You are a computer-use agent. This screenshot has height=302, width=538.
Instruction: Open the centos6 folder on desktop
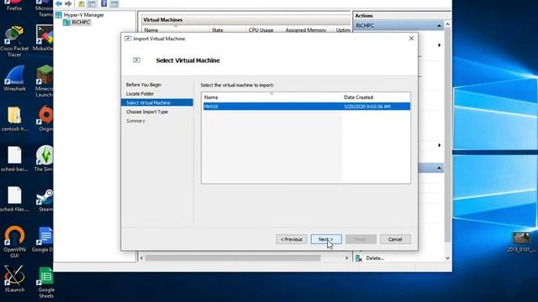tap(14, 119)
